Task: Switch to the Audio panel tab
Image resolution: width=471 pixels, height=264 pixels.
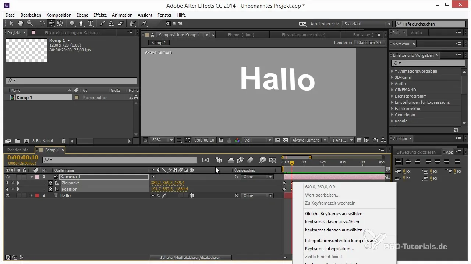Action: pos(417,33)
